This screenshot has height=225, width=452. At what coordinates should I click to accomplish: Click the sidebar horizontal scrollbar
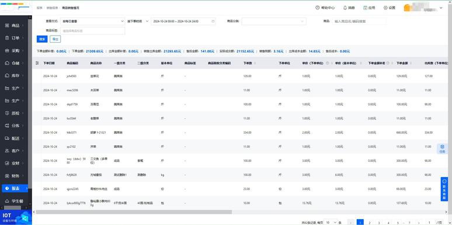point(12,207)
